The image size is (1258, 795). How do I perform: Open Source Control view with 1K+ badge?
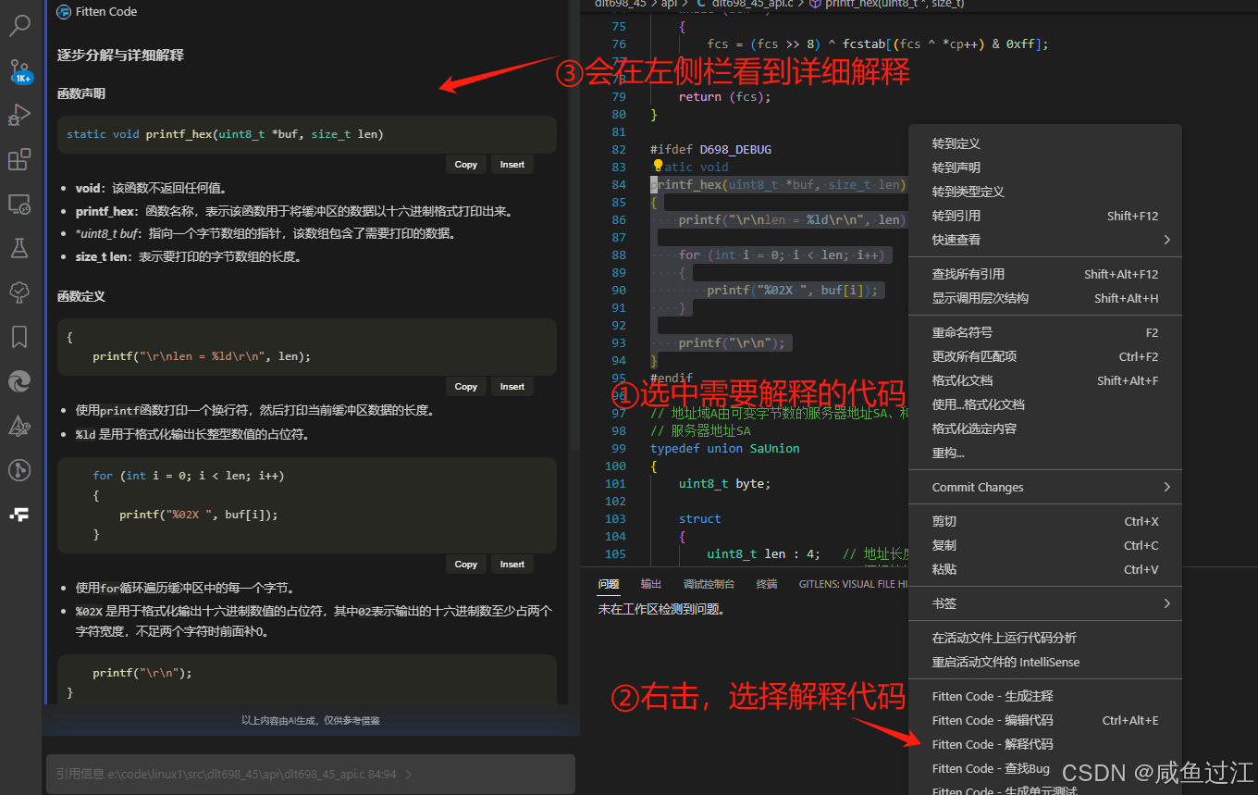(x=19, y=70)
